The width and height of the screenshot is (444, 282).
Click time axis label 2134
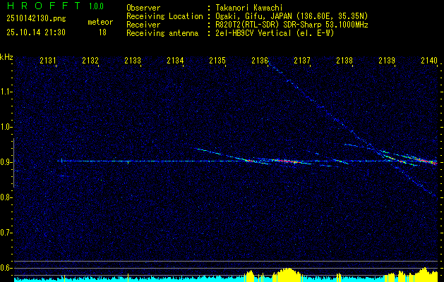(175, 60)
